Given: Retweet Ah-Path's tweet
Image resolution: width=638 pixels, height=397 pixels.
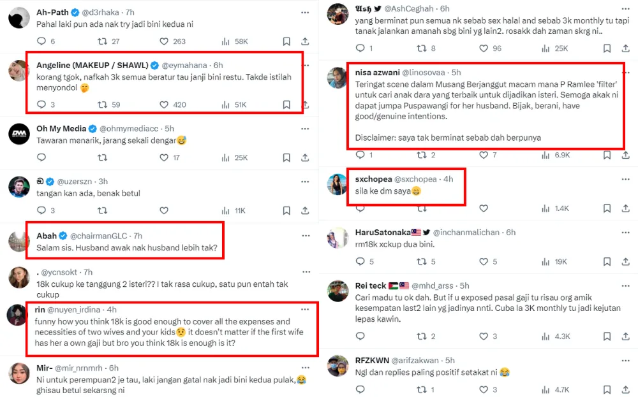Looking at the screenshot, I should 102,41.
